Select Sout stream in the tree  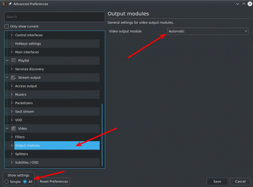click(25, 112)
